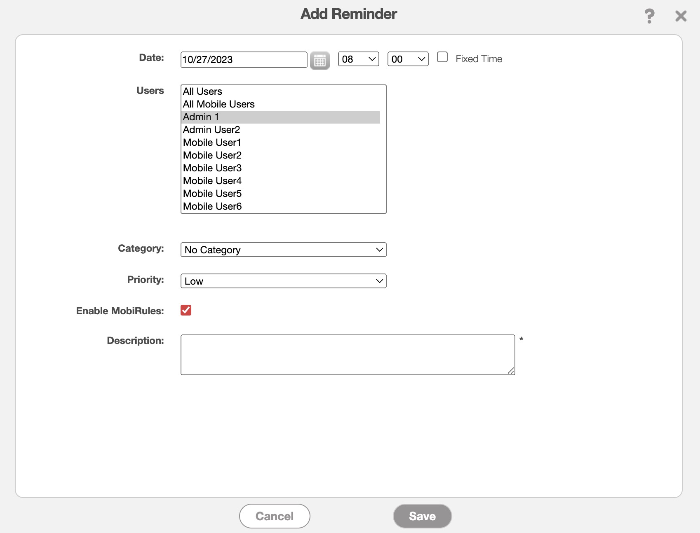Expand the Category dropdown

click(x=283, y=250)
